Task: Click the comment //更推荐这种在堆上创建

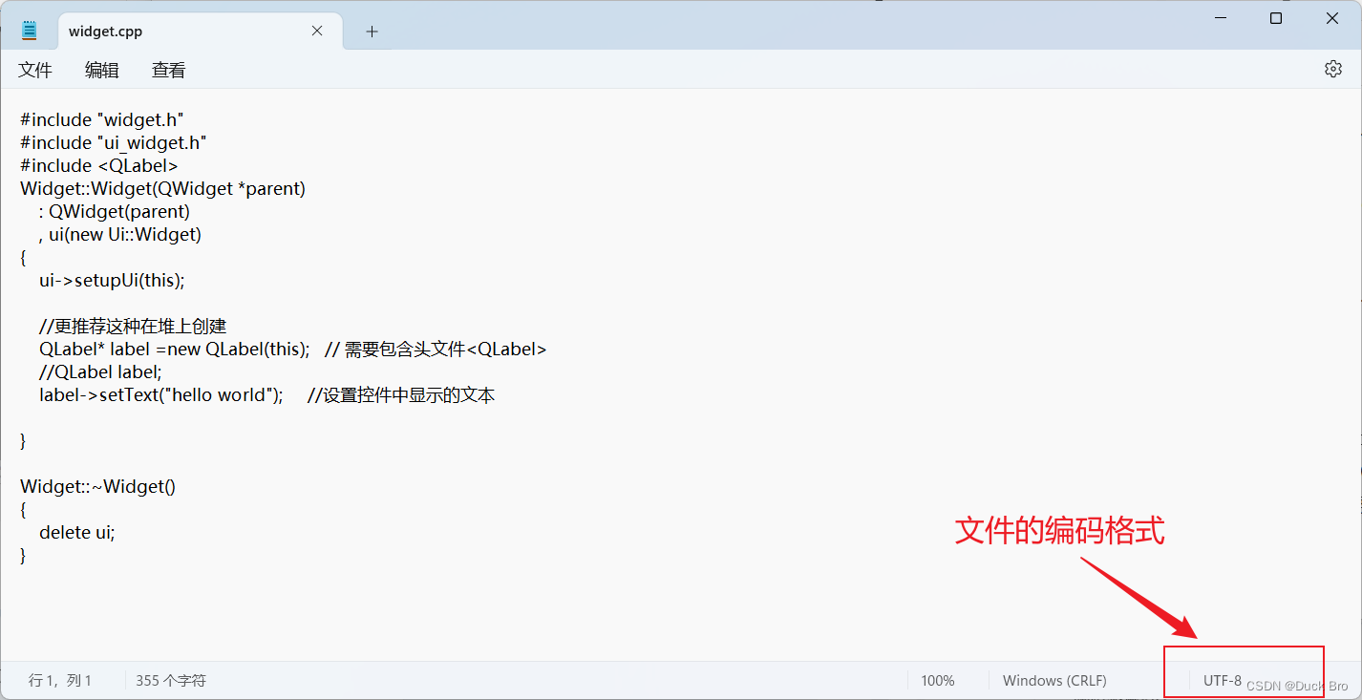Action: point(133,326)
